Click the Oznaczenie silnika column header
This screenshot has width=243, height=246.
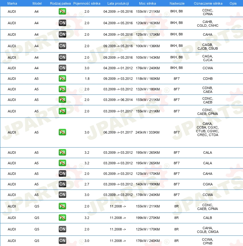tap(208, 3)
